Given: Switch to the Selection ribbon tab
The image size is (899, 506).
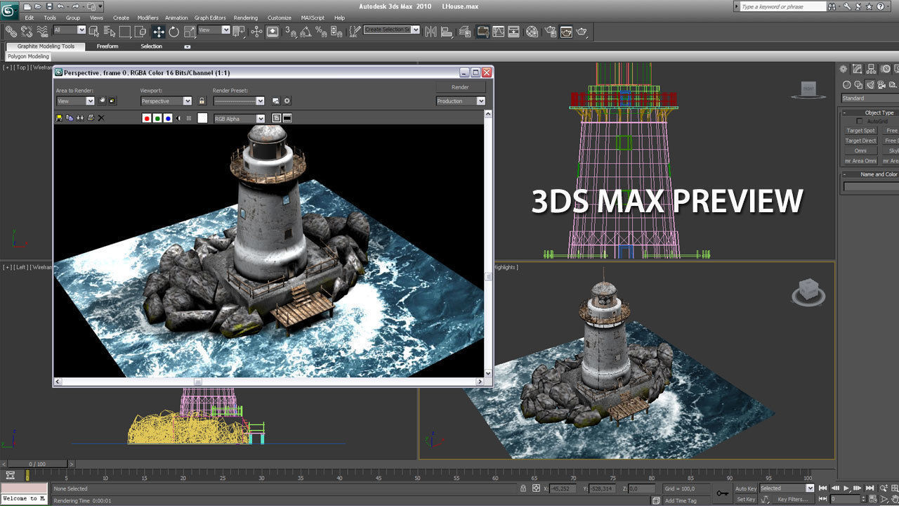Looking at the screenshot, I should click(x=151, y=46).
